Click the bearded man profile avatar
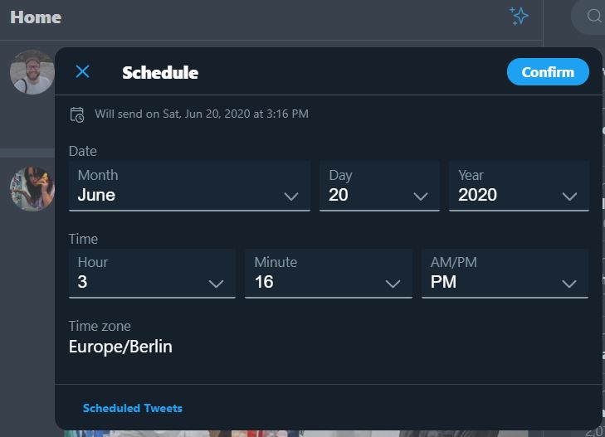This screenshot has height=437, width=605. (x=32, y=73)
